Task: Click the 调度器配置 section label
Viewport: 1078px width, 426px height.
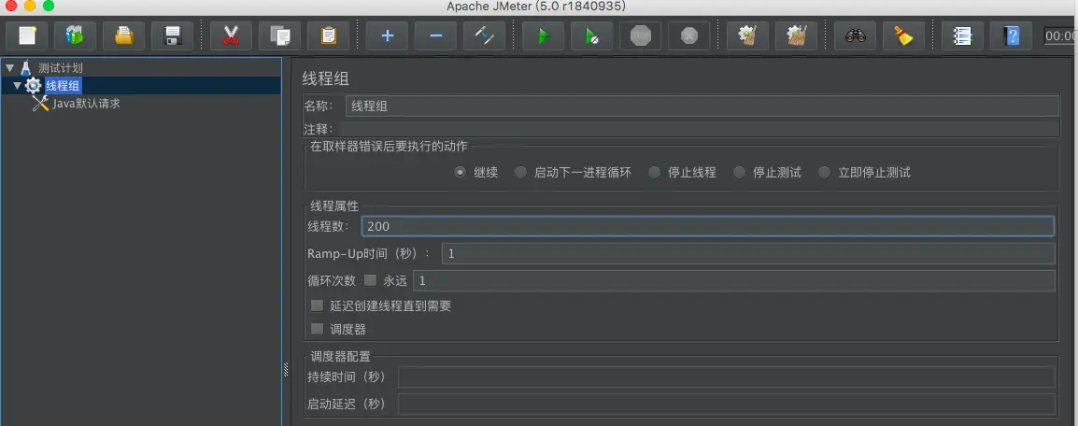Action: tap(340, 356)
